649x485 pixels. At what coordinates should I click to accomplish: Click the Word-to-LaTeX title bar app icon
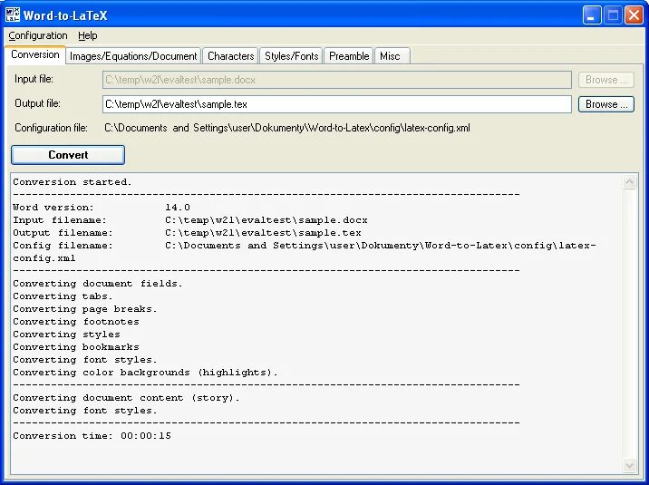tap(13, 15)
